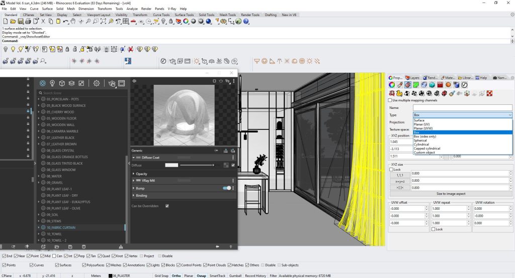
Task: Open V-Ray render settings gear icon
Action: point(96,83)
